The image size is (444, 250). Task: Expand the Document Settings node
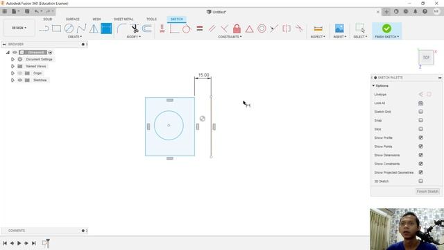(12, 59)
